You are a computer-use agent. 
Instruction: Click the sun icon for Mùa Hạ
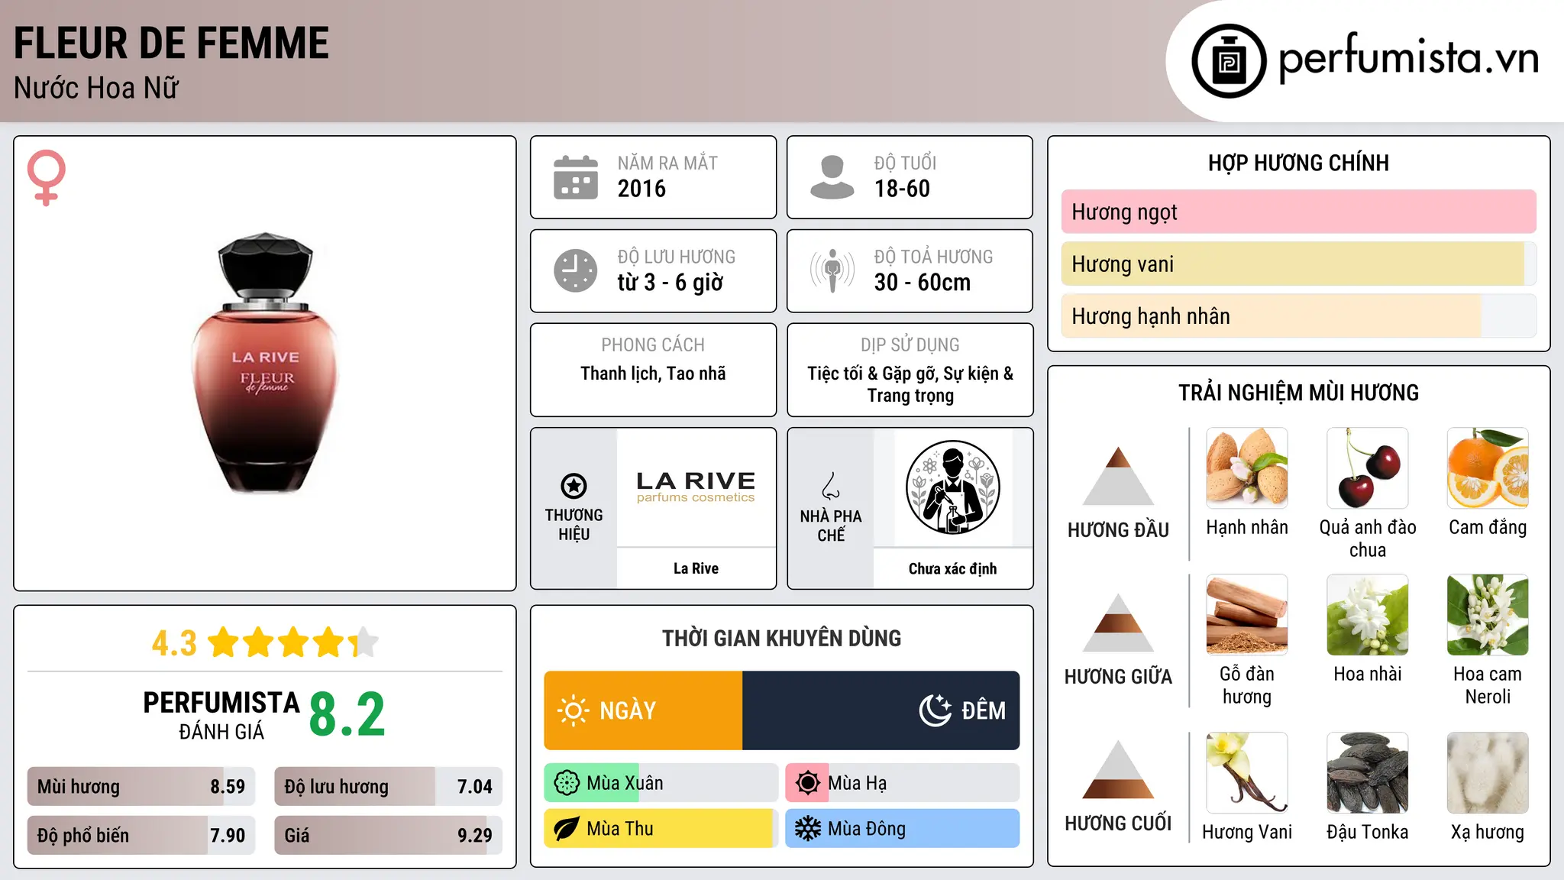click(x=808, y=783)
